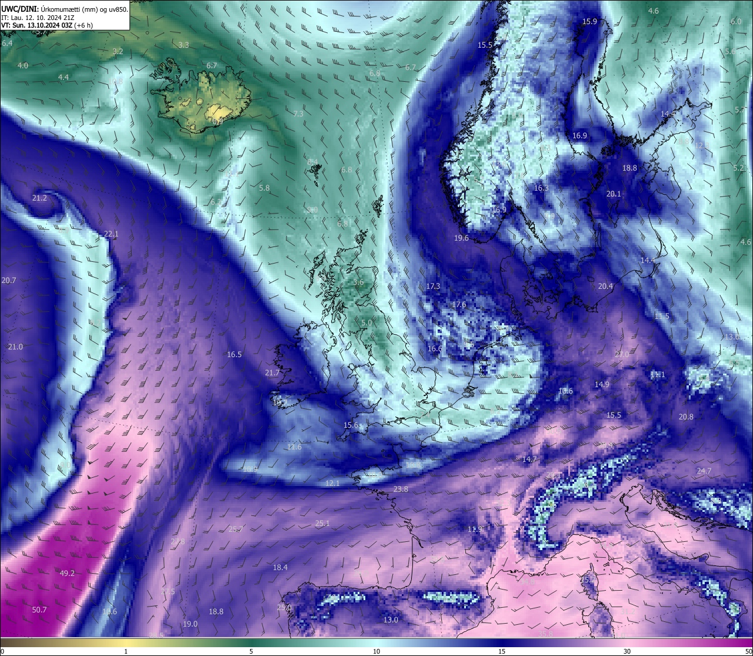
Task: Click the 16.3 value over Norway
Action: point(541,188)
